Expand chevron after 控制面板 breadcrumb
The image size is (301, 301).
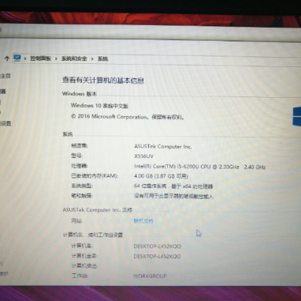pyautogui.click(x=56, y=59)
